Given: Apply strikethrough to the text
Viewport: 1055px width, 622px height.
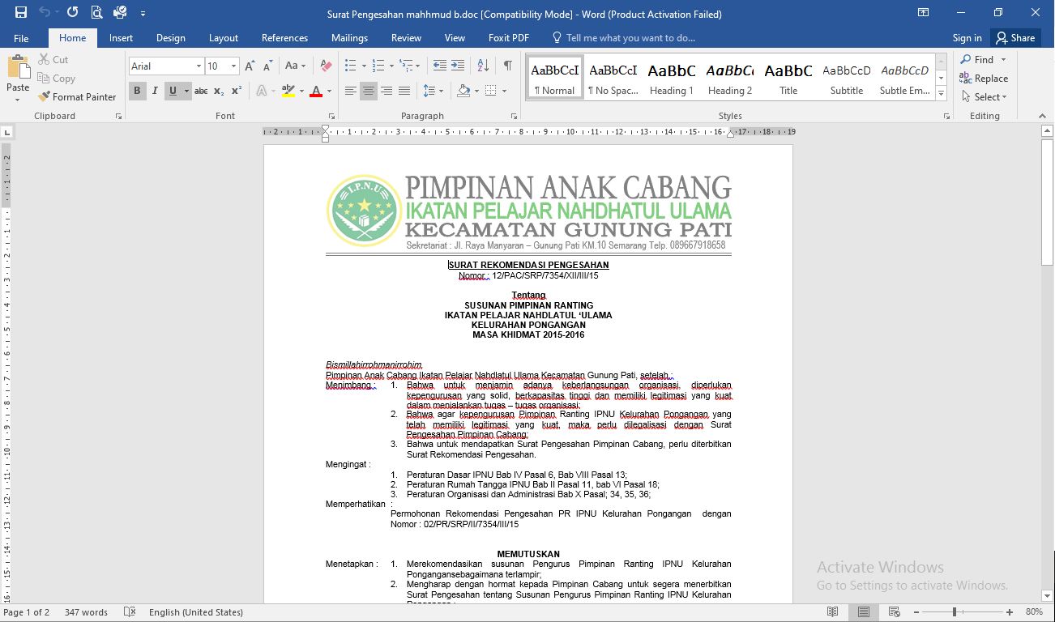Looking at the screenshot, I should coord(201,92).
